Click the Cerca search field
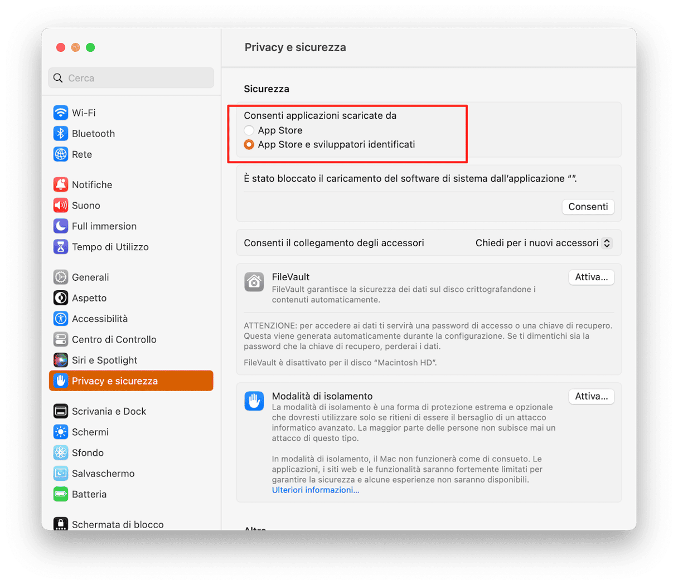 pos(131,78)
